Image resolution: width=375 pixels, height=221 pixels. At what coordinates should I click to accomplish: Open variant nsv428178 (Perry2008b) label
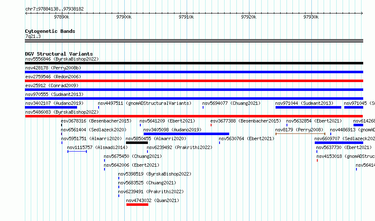pos(53,68)
